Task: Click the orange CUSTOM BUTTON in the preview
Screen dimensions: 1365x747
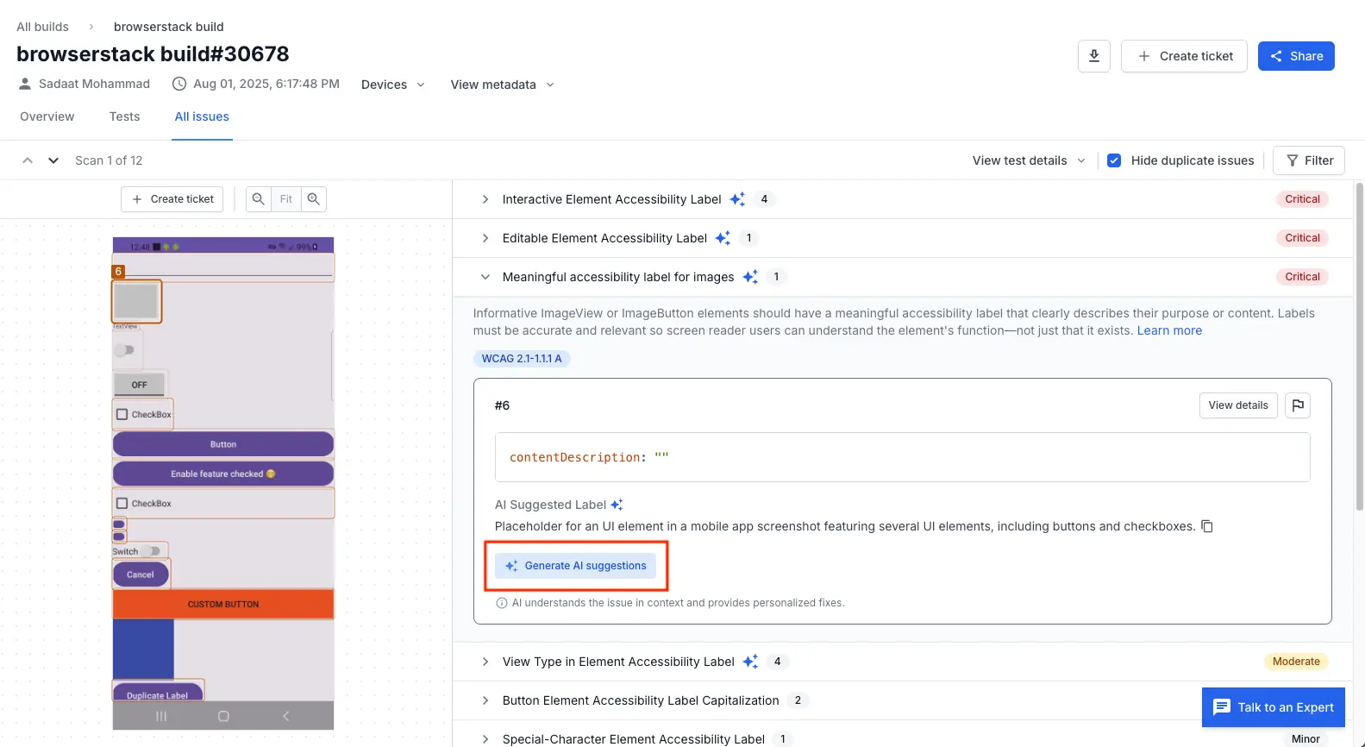Action: [223, 604]
